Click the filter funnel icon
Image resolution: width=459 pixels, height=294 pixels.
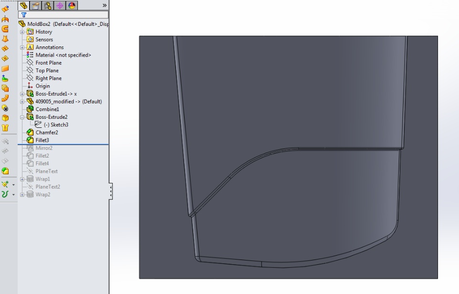24,15
